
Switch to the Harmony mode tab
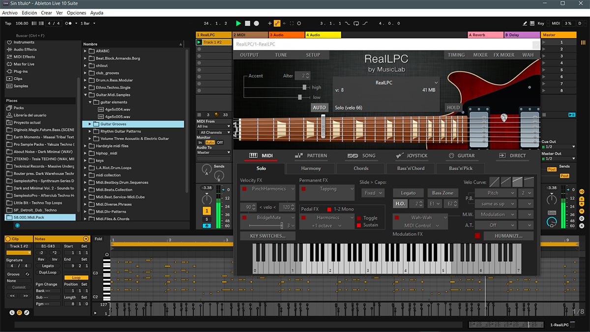coord(311,169)
